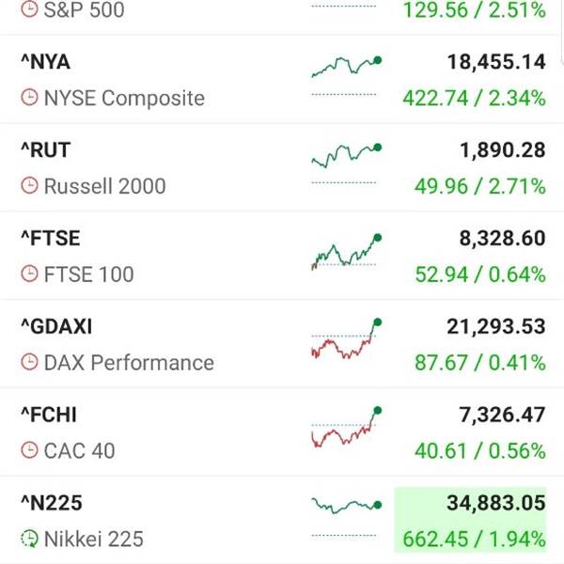Click the clock icon beside S&P 500
The image size is (564, 564).
click(29, 9)
